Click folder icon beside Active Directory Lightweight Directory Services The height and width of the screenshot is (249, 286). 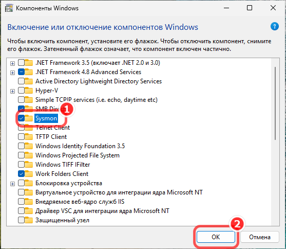[29, 81]
